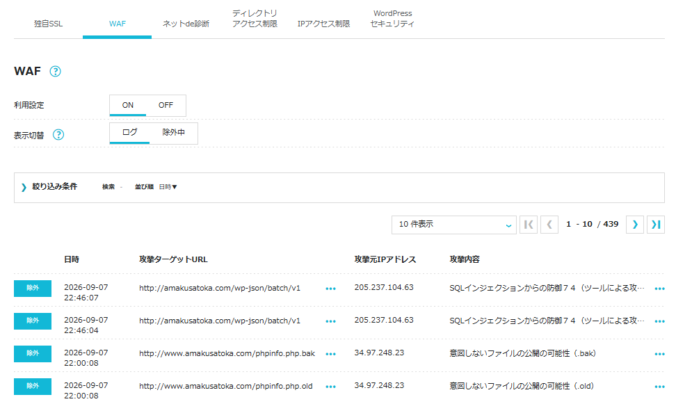Select URL http://www.amakusatoka.com/phpinfo.php.bak
Screen dimensions: 676x404
click(x=227, y=353)
